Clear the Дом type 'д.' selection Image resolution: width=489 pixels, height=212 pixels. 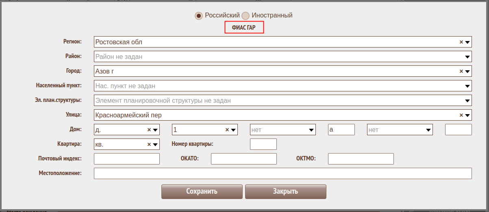tap(149, 130)
